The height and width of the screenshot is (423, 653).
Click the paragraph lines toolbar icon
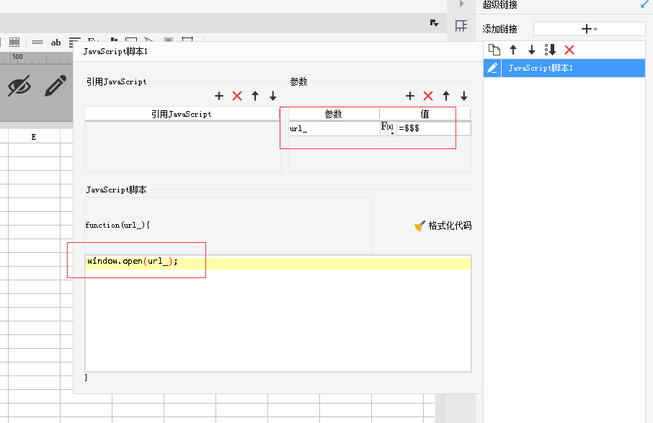(74, 41)
